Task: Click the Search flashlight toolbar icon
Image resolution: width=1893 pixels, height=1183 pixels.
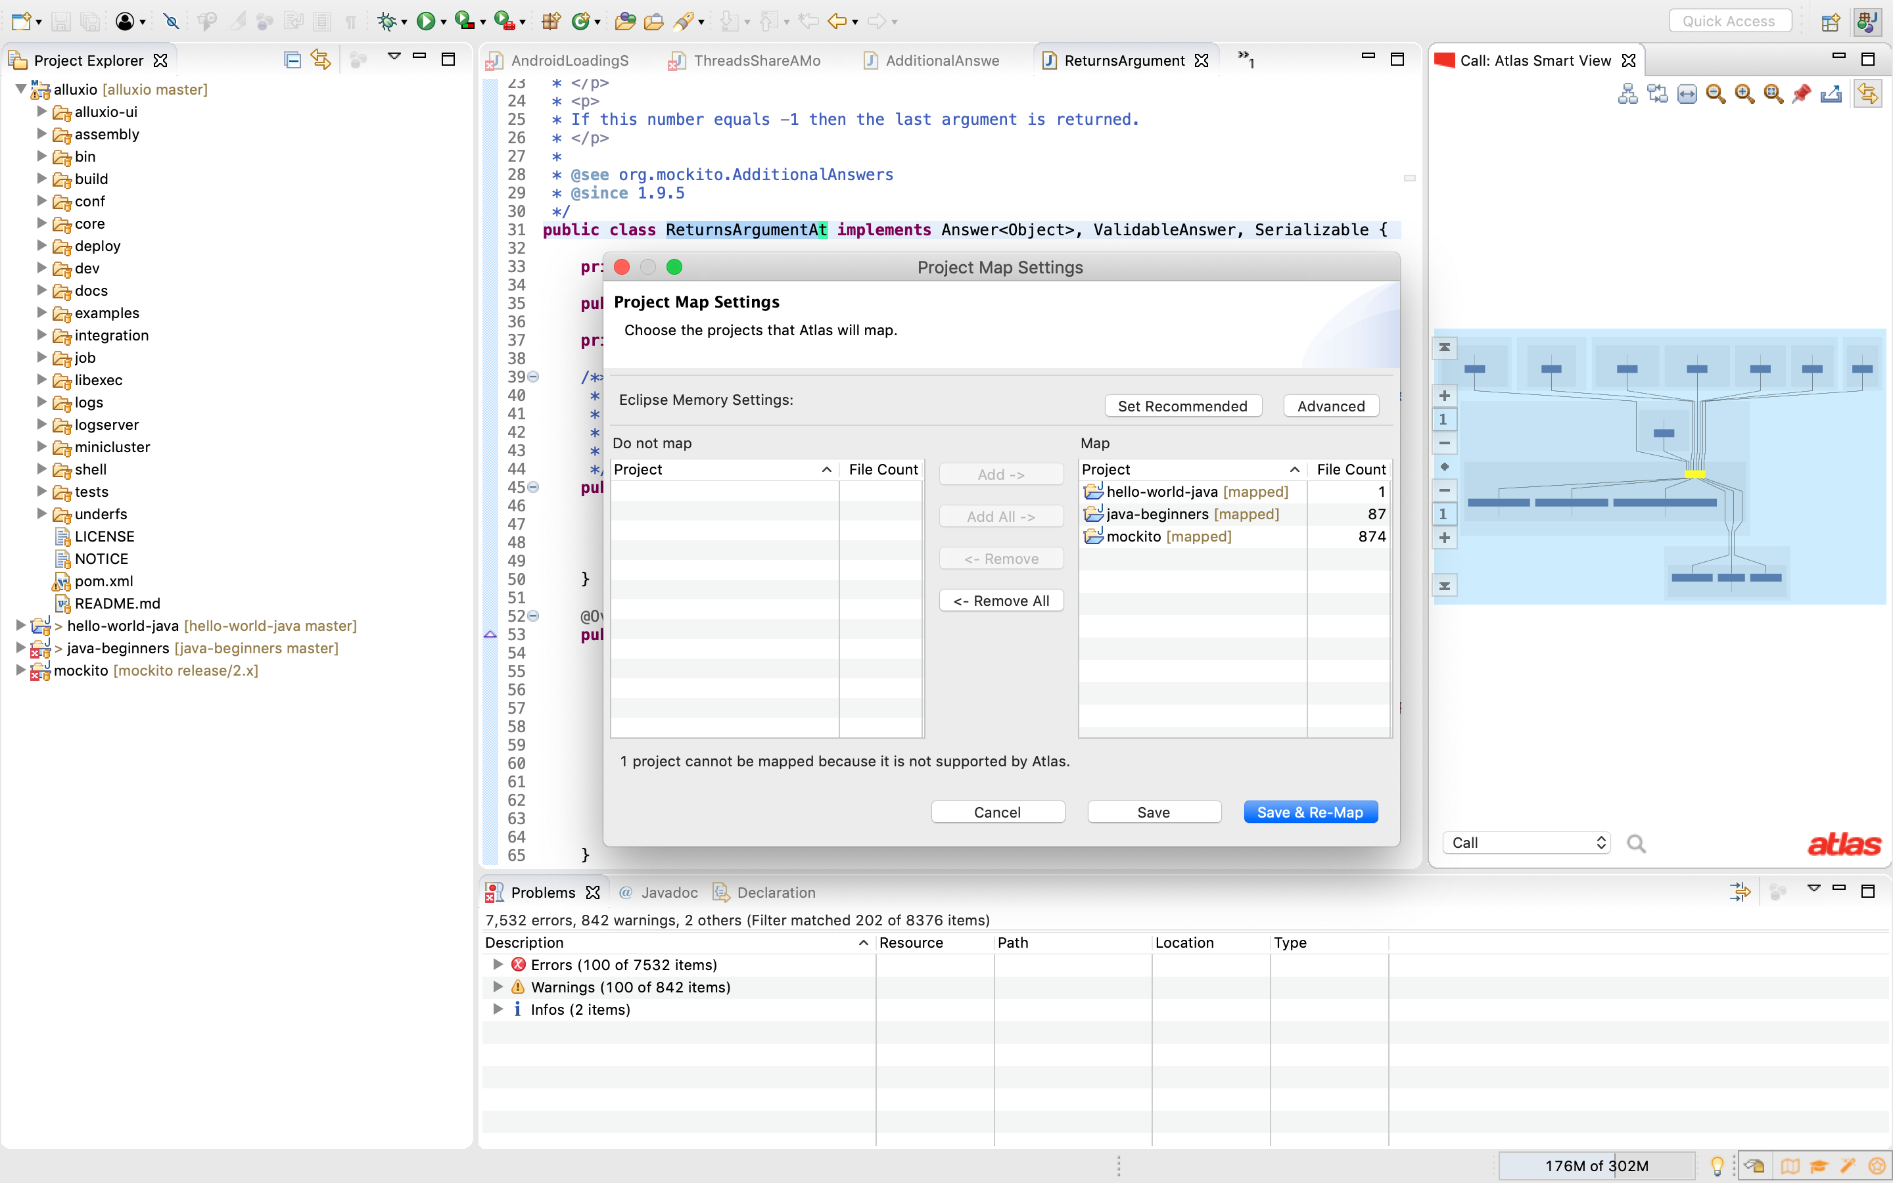Action: (x=683, y=21)
